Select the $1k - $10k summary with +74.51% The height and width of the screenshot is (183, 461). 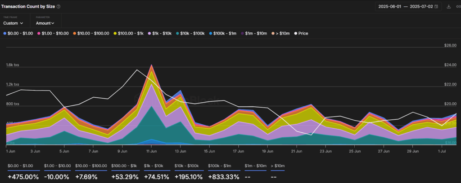click(x=157, y=172)
